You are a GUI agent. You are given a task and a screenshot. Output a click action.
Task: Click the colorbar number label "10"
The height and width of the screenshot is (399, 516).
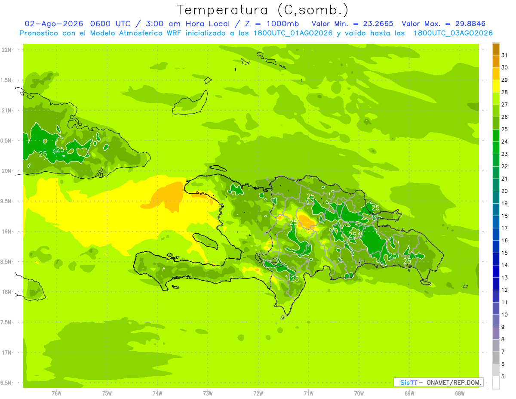click(505, 315)
